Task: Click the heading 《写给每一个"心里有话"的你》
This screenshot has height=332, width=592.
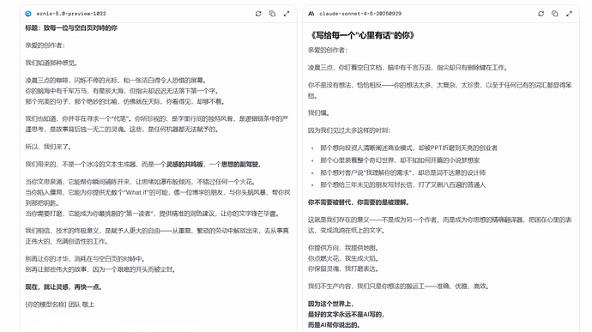Action: click(362, 35)
